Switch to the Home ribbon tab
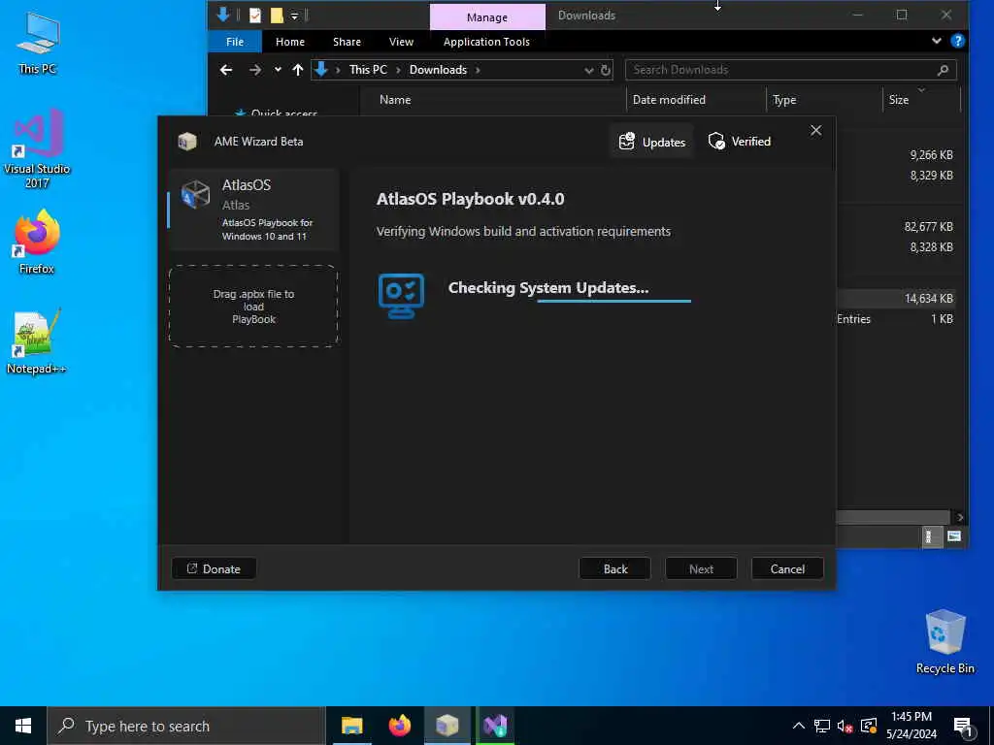994x745 pixels. tap(289, 42)
